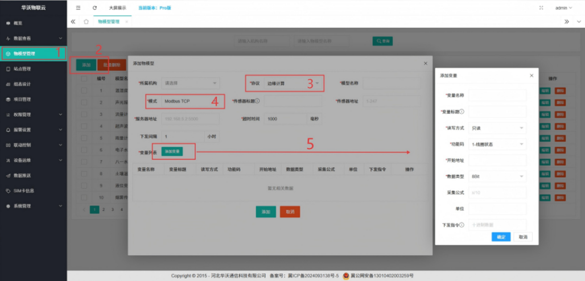Screen dimensions: 585x281
Task: Click the 查询 search button
Action: pos(382,41)
